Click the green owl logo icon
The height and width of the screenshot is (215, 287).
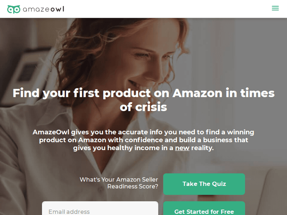pyautogui.click(x=14, y=9)
